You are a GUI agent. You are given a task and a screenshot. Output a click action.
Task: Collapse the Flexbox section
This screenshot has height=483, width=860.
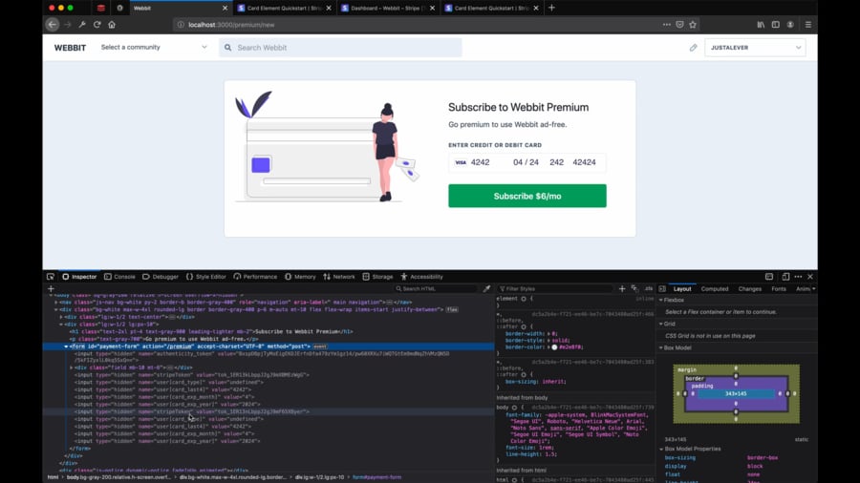(x=661, y=300)
